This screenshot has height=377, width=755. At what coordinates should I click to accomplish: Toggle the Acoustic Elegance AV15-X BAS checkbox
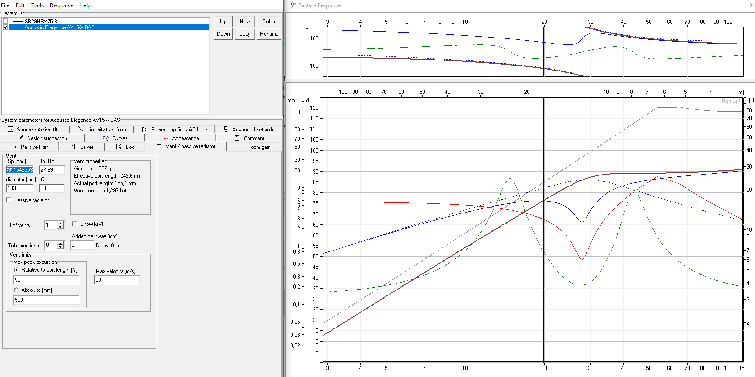[6, 27]
